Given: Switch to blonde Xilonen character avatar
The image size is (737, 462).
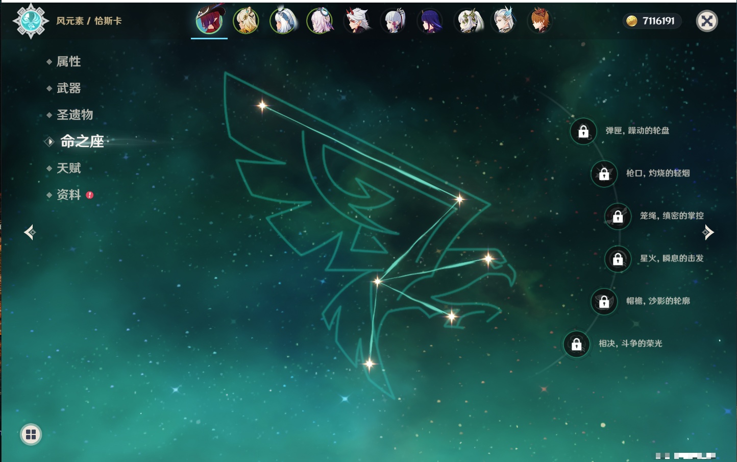Looking at the screenshot, I should click(x=246, y=21).
